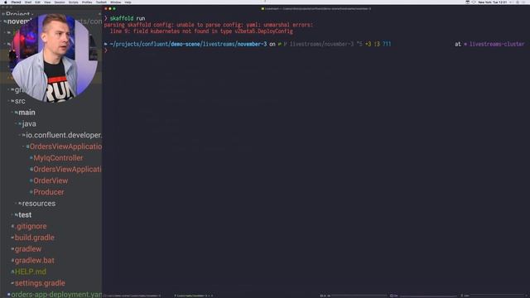The width and height of the screenshot is (530, 298).
Task: Select settings.gradle file
Action: click(40, 283)
